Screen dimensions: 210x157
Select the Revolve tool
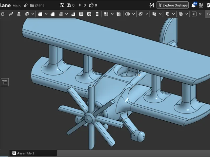coord(3,14)
